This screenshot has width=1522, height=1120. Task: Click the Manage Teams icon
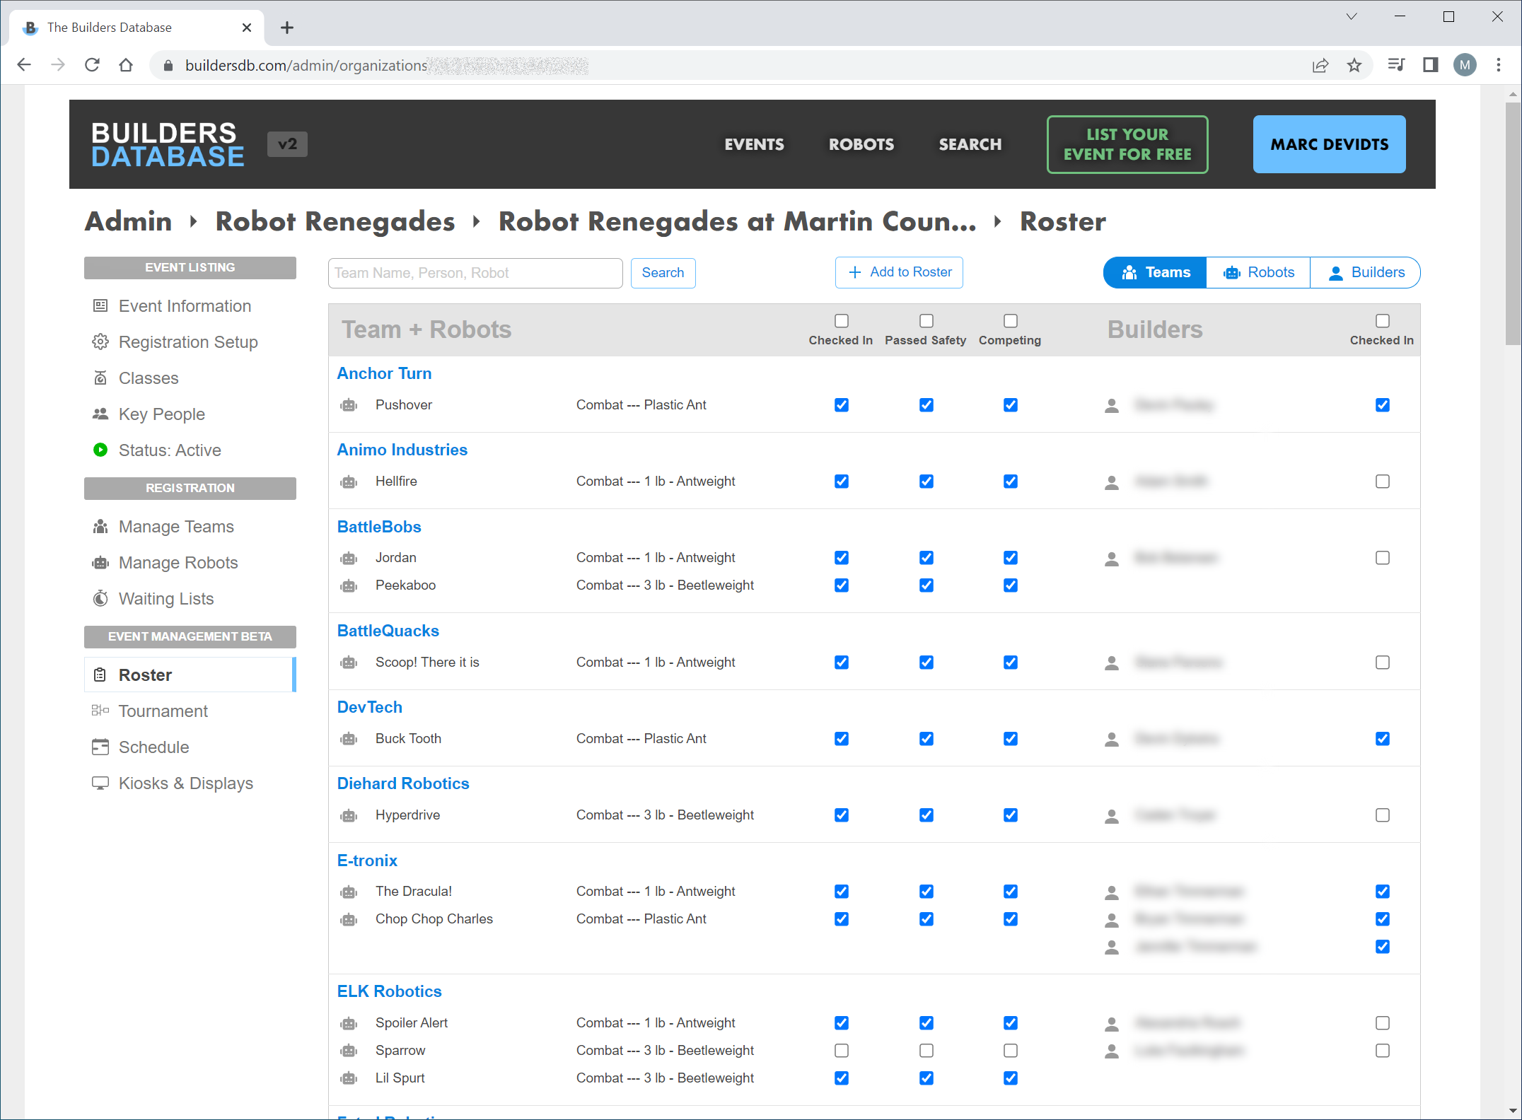tap(100, 526)
